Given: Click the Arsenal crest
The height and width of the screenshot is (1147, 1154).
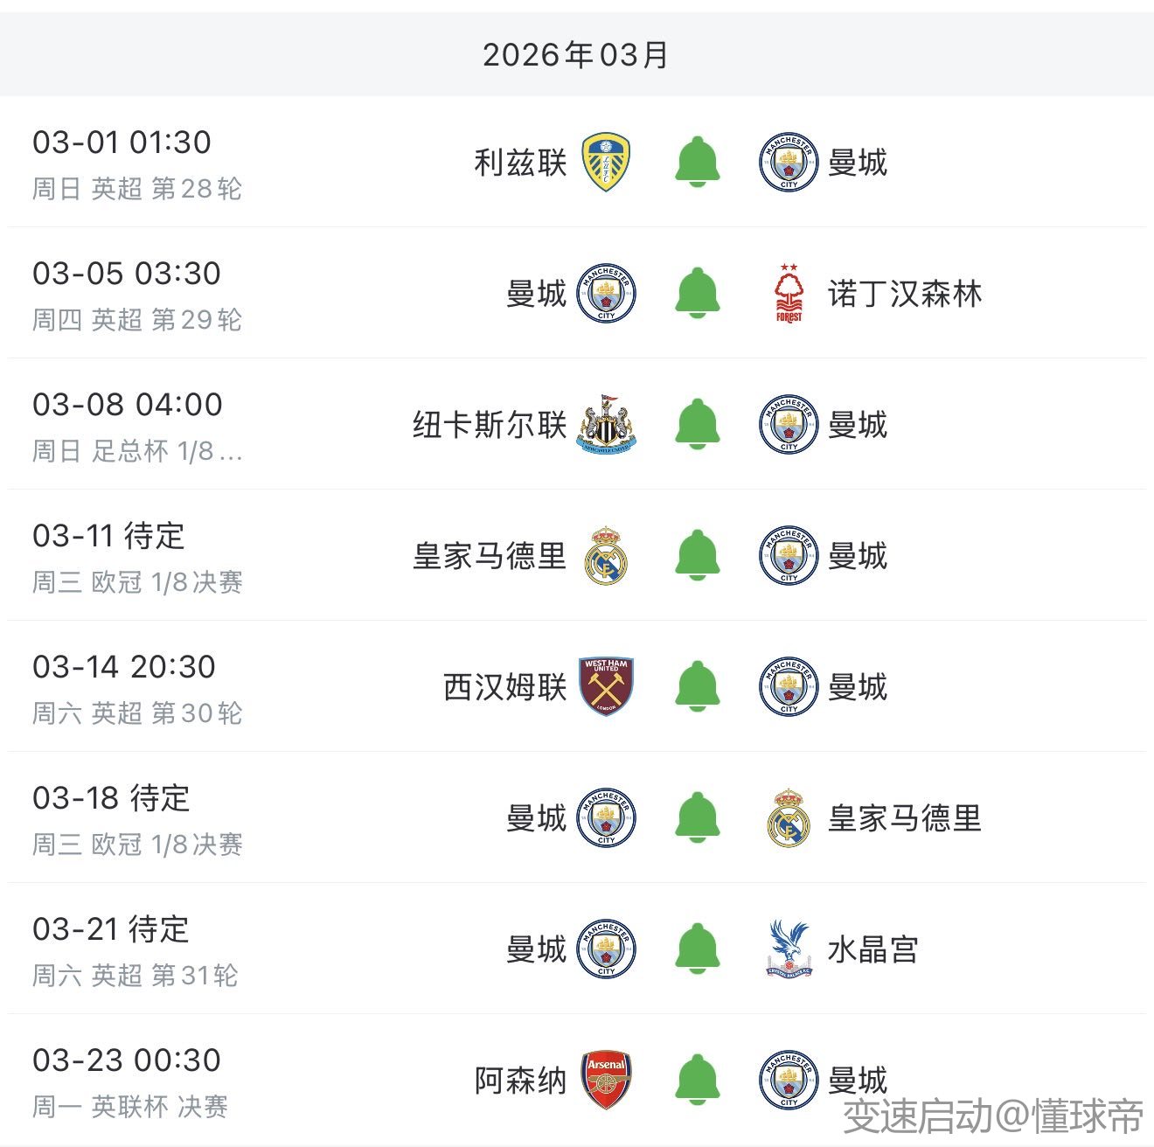Looking at the screenshot, I should 606,1080.
